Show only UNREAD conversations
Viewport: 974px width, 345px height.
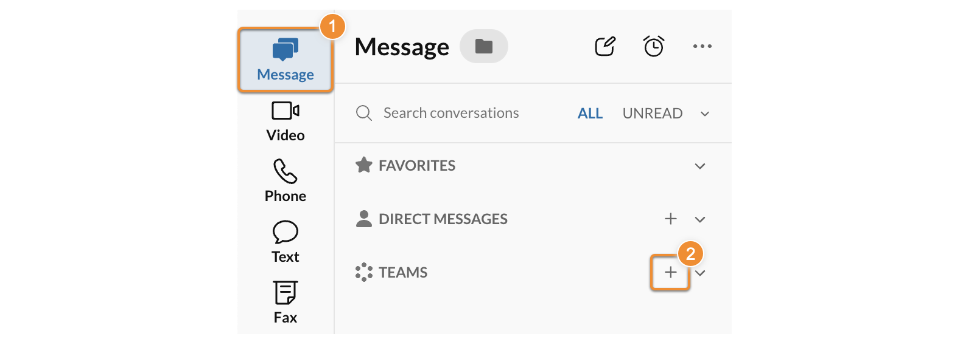coord(652,114)
